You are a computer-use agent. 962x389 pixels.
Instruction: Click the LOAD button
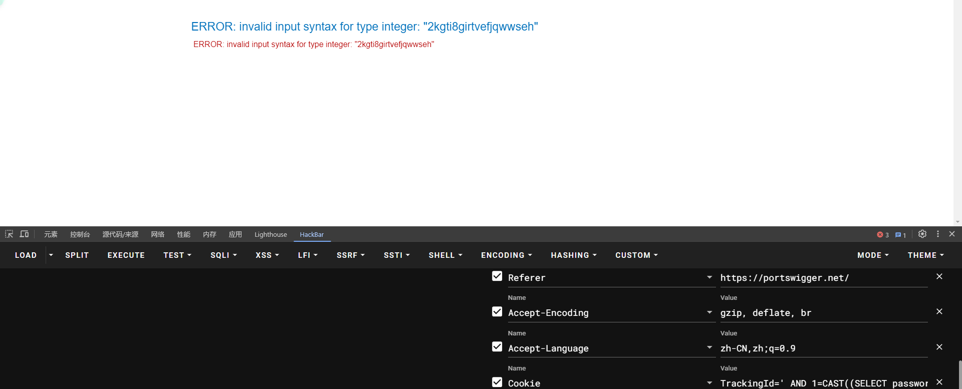coord(26,255)
